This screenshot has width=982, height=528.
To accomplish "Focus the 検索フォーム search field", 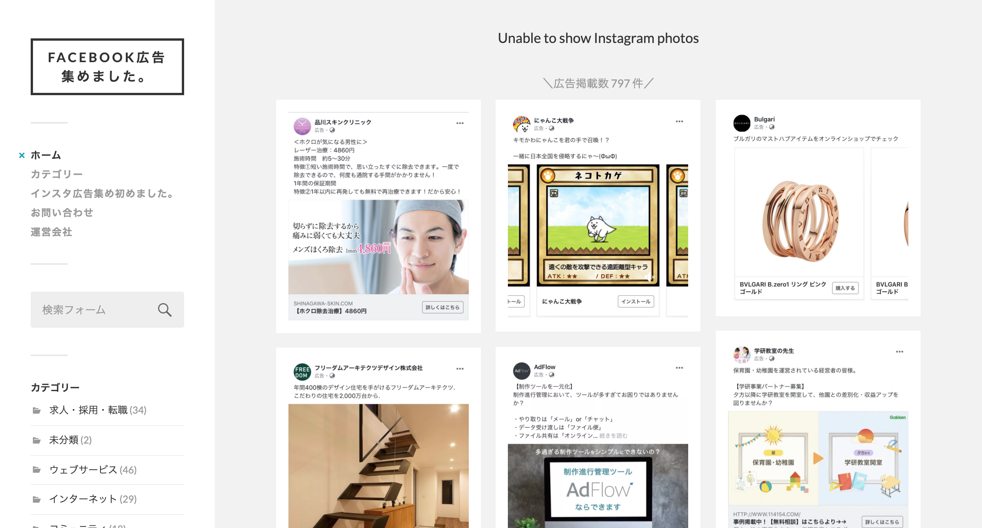I will (x=107, y=310).
